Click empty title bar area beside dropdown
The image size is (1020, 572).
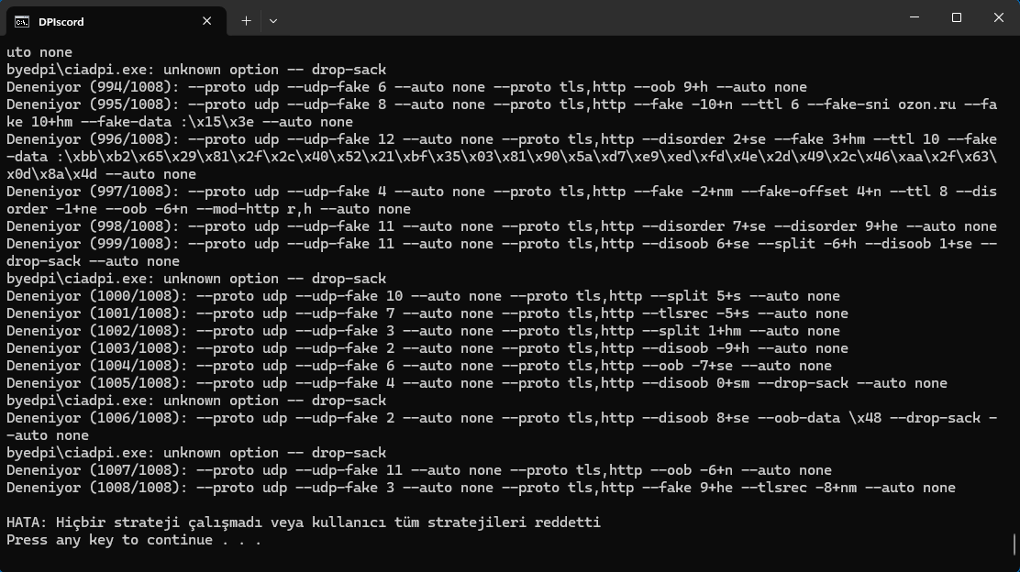point(585,17)
